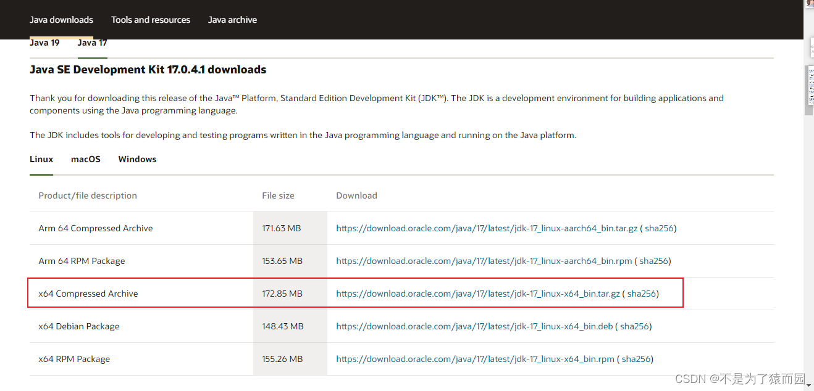This screenshot has height=391, width=814.
Task: Download jdk-17_linux-aarch64_bin.tar.gz link
Action: [x=487, y=228]
